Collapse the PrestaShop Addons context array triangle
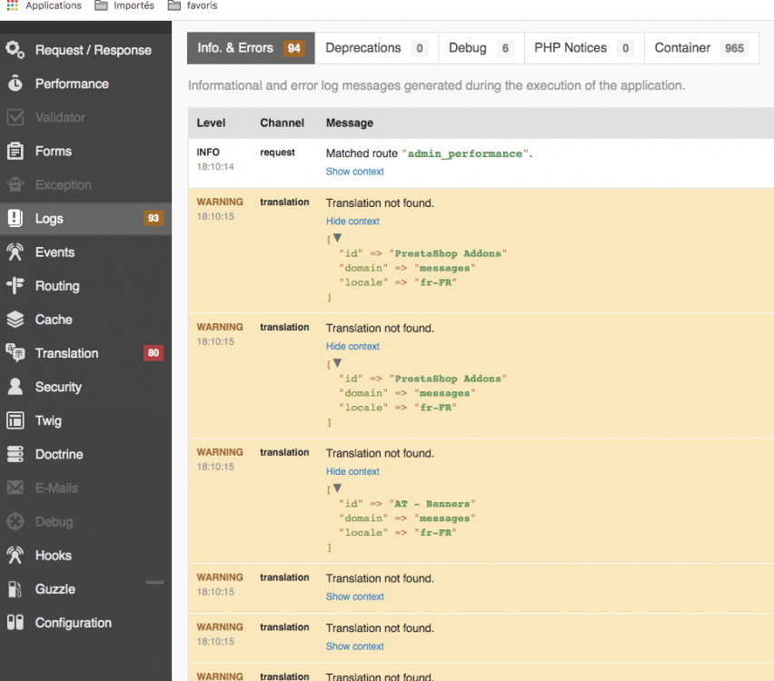The width and height of the screenshot is (774, 681). point(337,238)
